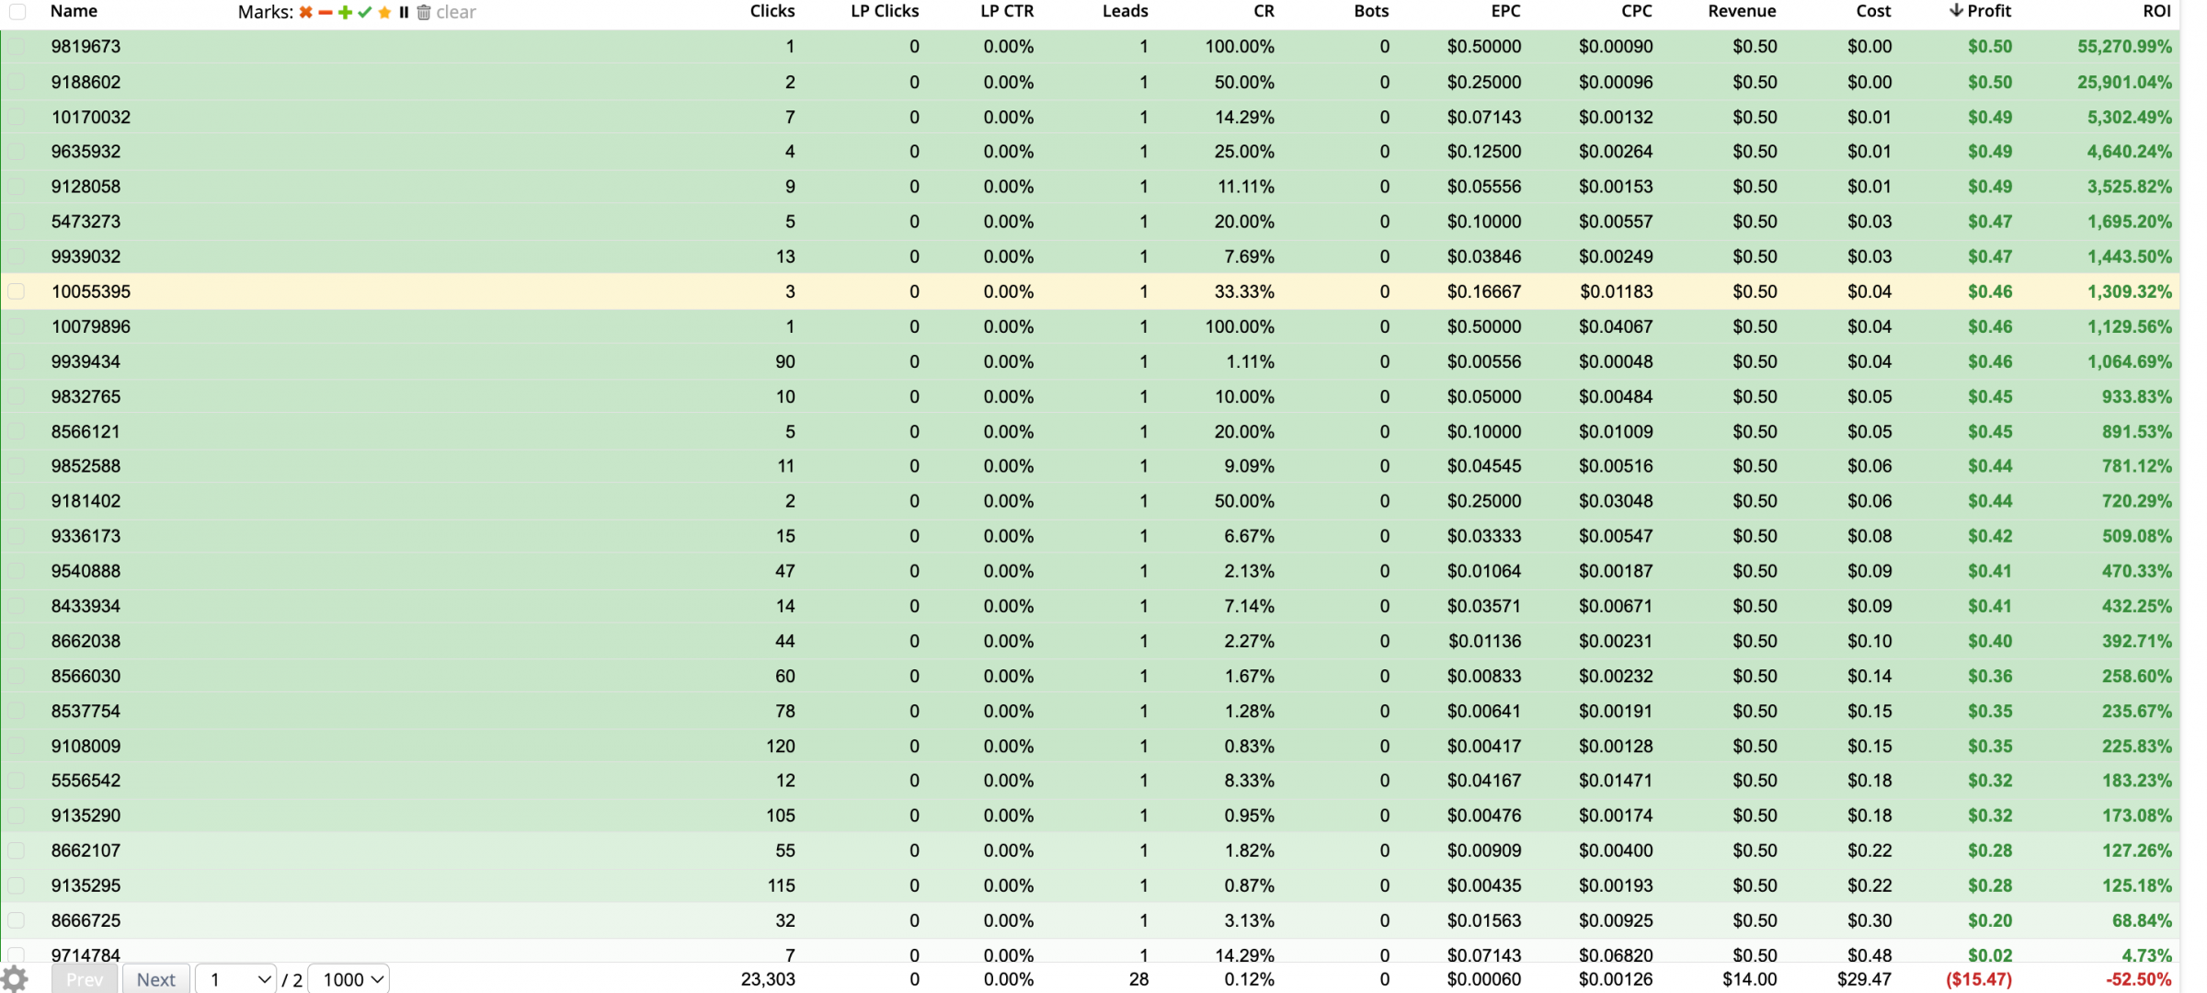Image resolution: width=2207 pixels, height=993 pixels.
Task: Select the checkbox for row 8662107
Action: (x=17, y=850)
